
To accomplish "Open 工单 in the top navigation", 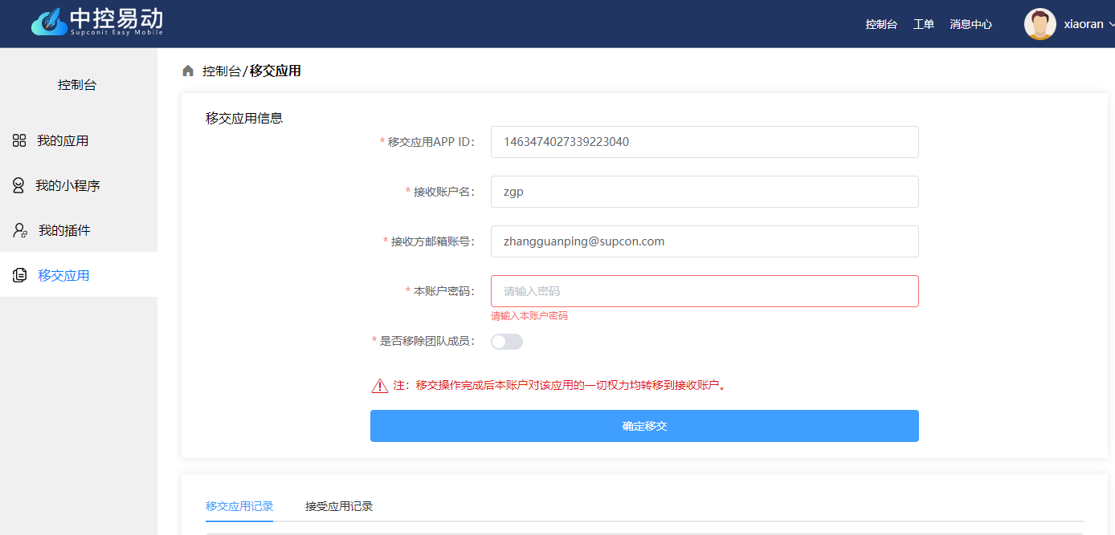I will [924, 24].
